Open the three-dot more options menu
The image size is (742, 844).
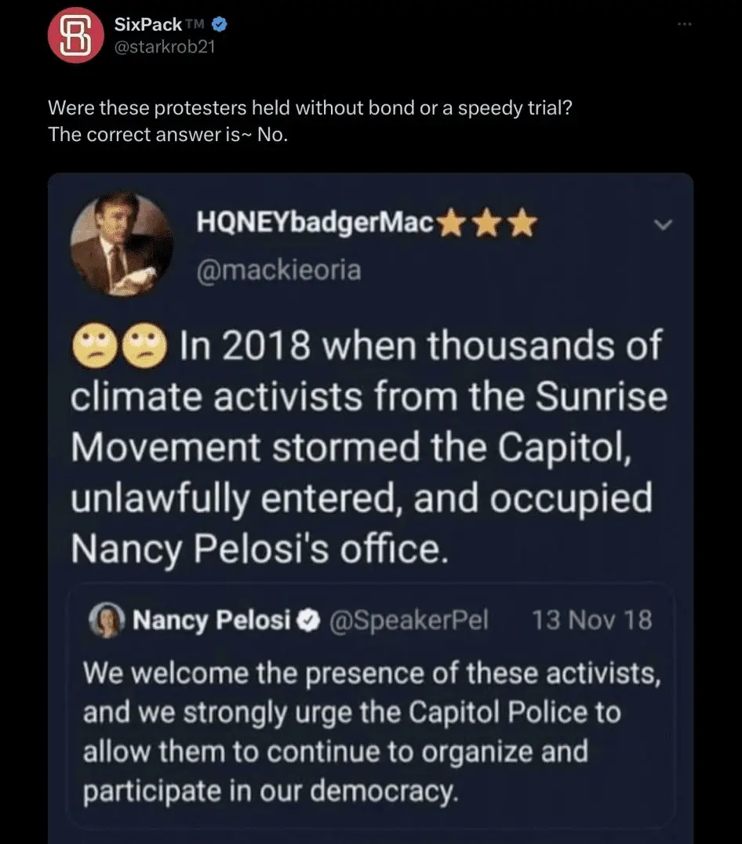click(685, 24)
